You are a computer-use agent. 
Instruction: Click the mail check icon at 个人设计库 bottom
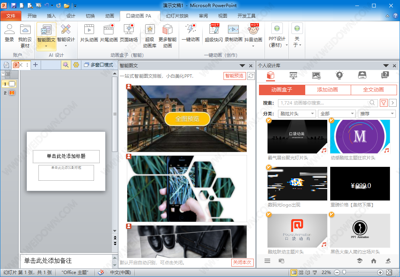coord(281,261)
